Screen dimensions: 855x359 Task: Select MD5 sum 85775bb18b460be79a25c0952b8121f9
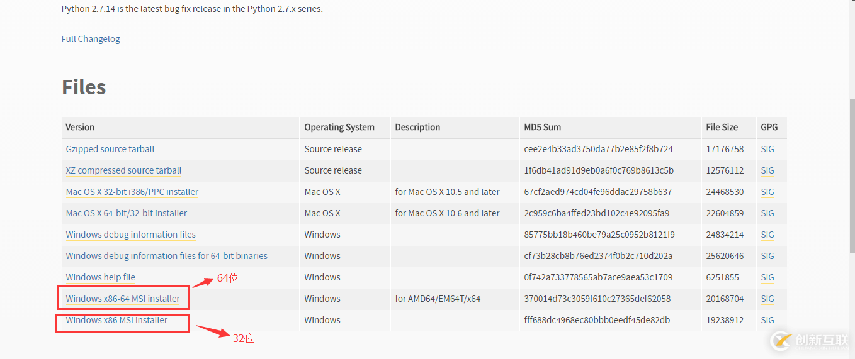599,235
